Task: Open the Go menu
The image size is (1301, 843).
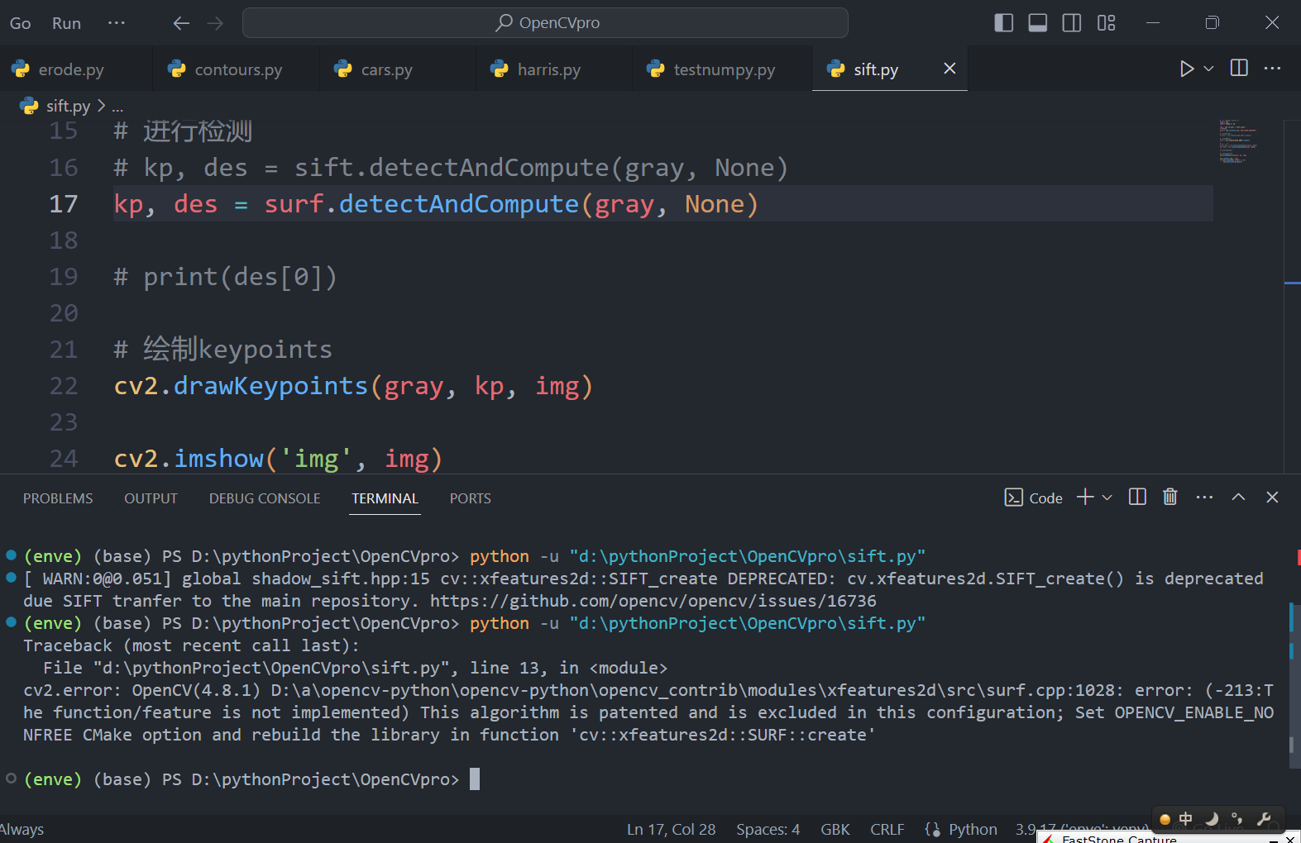Action: pos(20,23)
